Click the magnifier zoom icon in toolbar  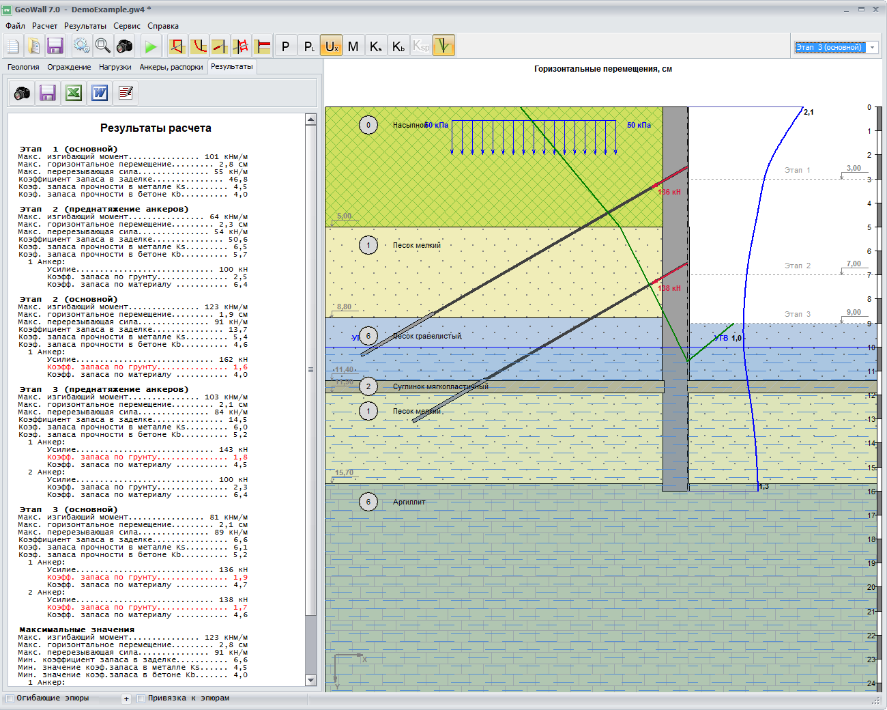(x=103, y=46)
